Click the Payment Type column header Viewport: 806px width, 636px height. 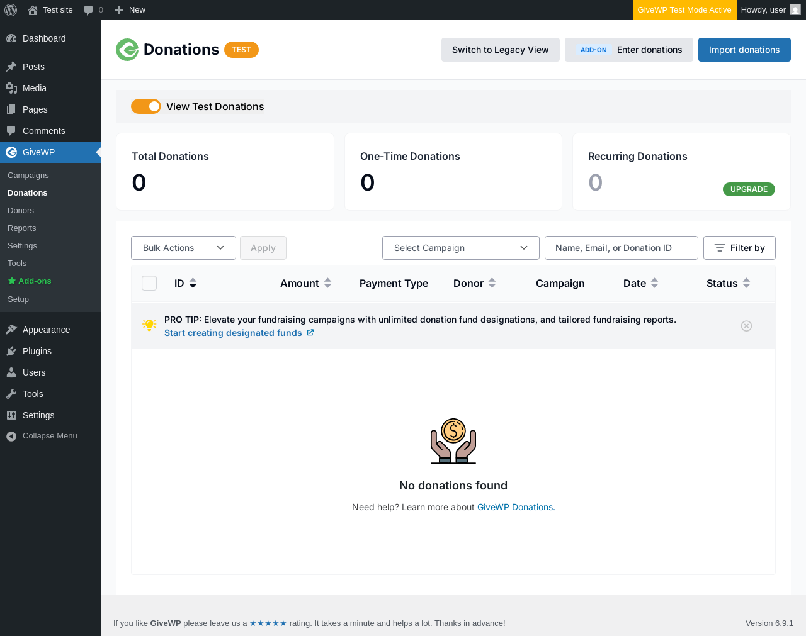click(394, 283)
